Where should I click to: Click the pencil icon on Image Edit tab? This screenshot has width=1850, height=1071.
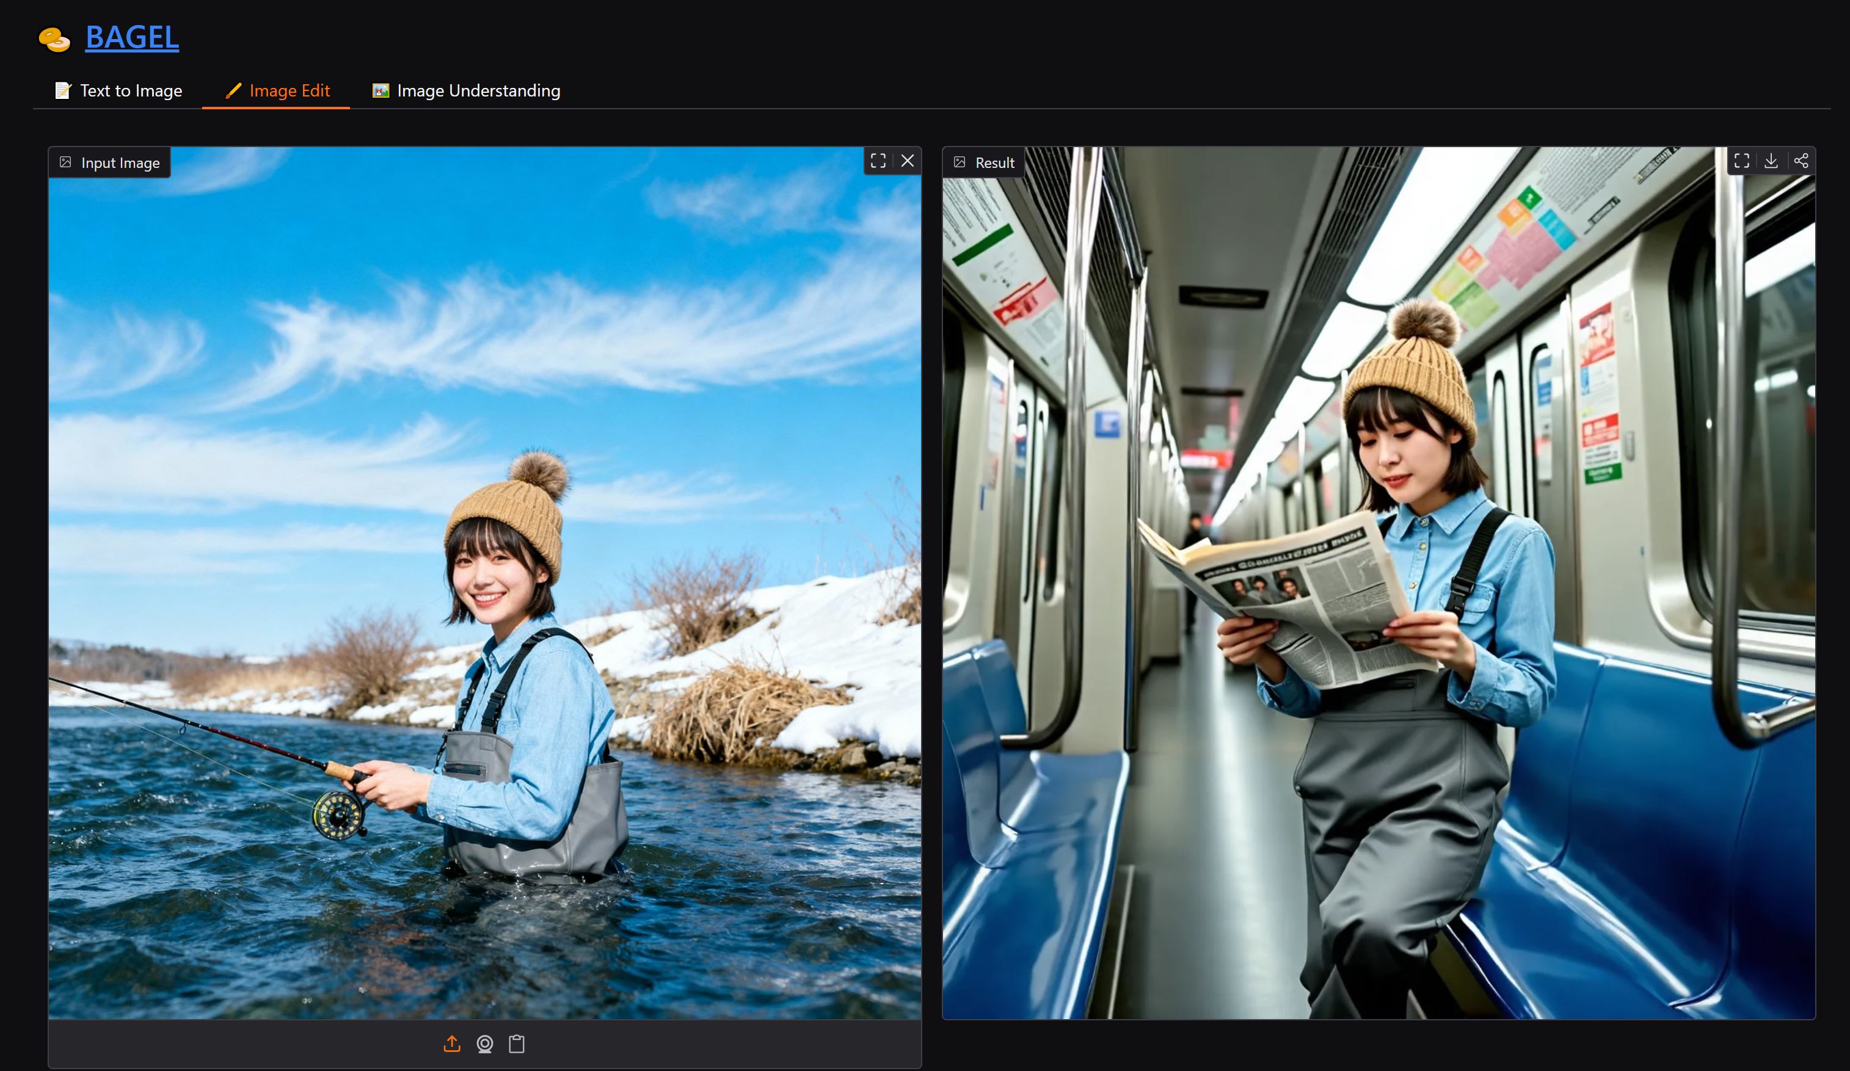(x=233, y=90)
